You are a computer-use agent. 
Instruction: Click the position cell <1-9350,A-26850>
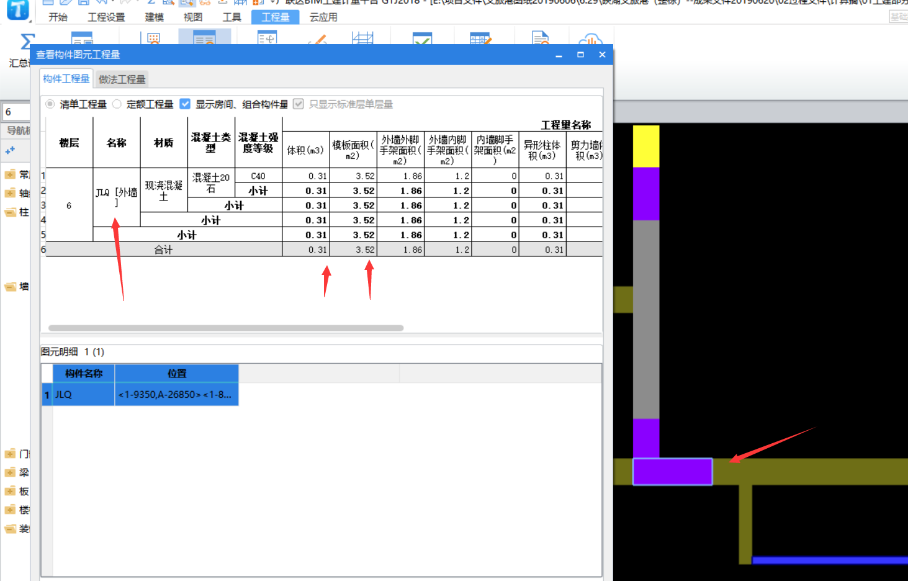(x=177, y=394)
